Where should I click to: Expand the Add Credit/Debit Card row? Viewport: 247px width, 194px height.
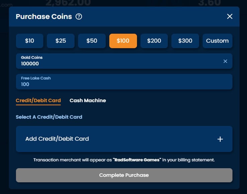tap(124, 139)
